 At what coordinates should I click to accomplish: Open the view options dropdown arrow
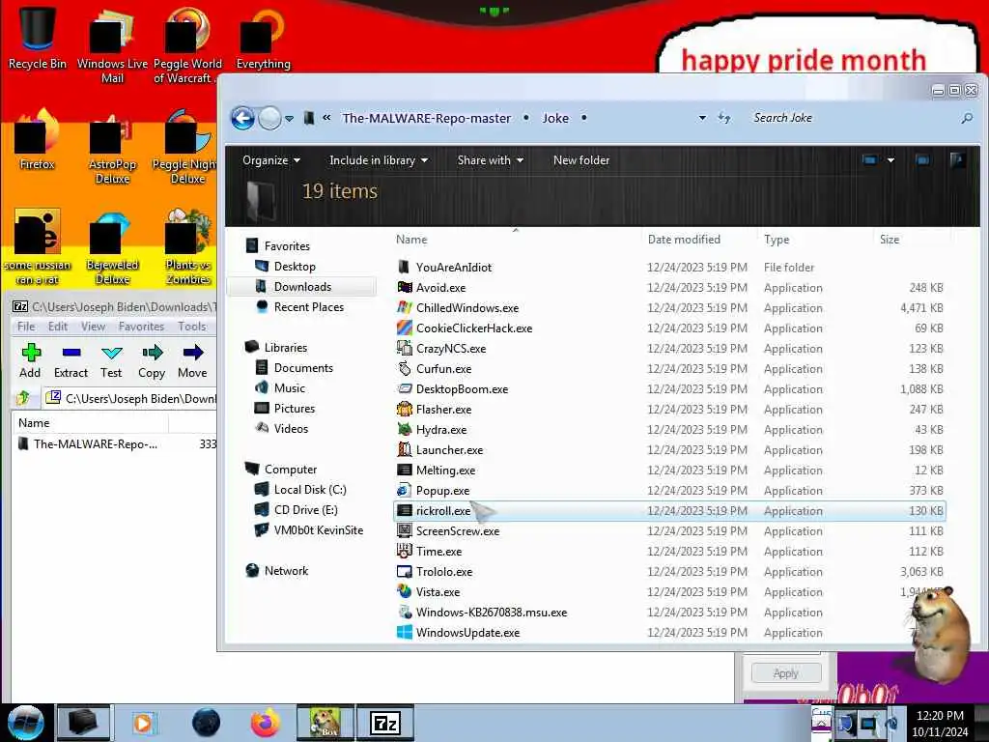[890, 160]
